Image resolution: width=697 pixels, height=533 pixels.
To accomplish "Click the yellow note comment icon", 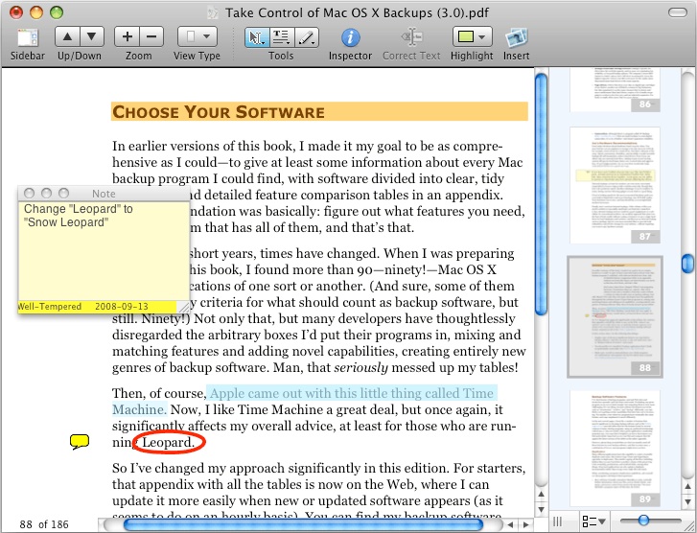I will coord(80,441).
